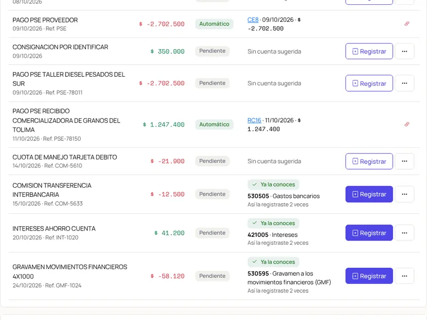The height and width of the screenshot is (320, 427).
Task: Open more options for CUOTA DE MANEJO row
Action: (405, 162)
